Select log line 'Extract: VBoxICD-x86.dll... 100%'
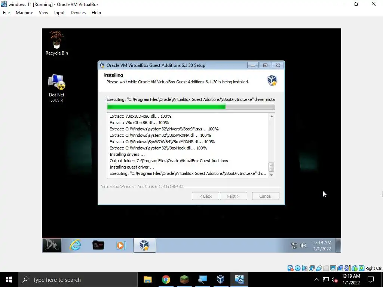This screenshot has height=287, width=383. (141, 117)
